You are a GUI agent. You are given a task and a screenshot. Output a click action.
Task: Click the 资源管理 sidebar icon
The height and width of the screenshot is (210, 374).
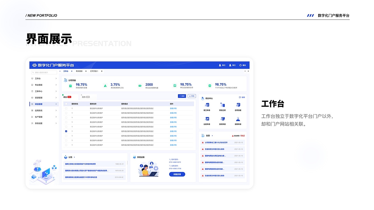click(x=32, y=98)
